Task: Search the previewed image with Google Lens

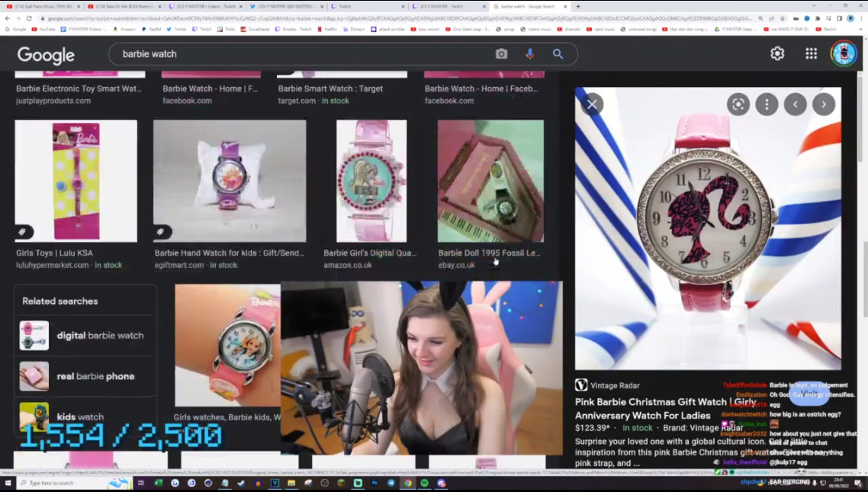Action: click(738, 104)
